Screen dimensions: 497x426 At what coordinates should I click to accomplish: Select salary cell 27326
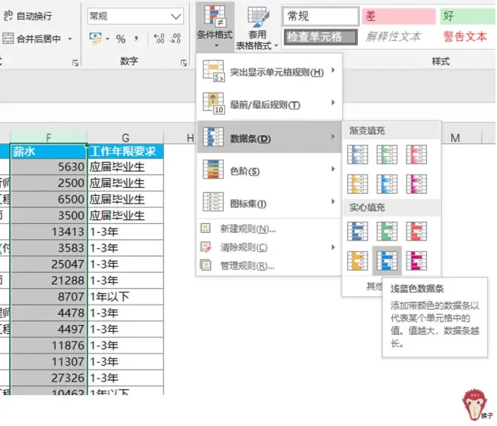coord(48,378)
